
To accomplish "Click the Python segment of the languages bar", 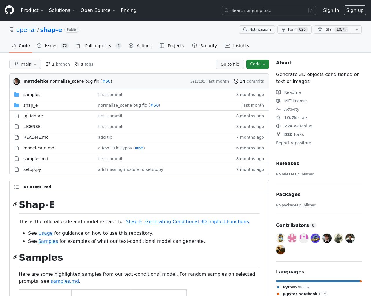I will 316,281.
